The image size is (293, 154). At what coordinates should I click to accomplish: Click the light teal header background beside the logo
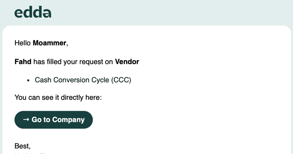(x=168, y=12)
